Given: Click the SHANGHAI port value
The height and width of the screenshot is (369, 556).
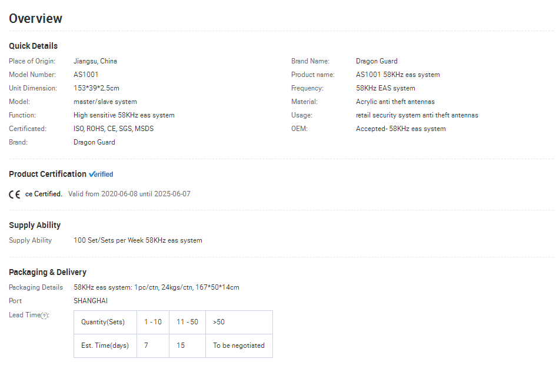Looking at the screenshot, I should pos(91,301).
